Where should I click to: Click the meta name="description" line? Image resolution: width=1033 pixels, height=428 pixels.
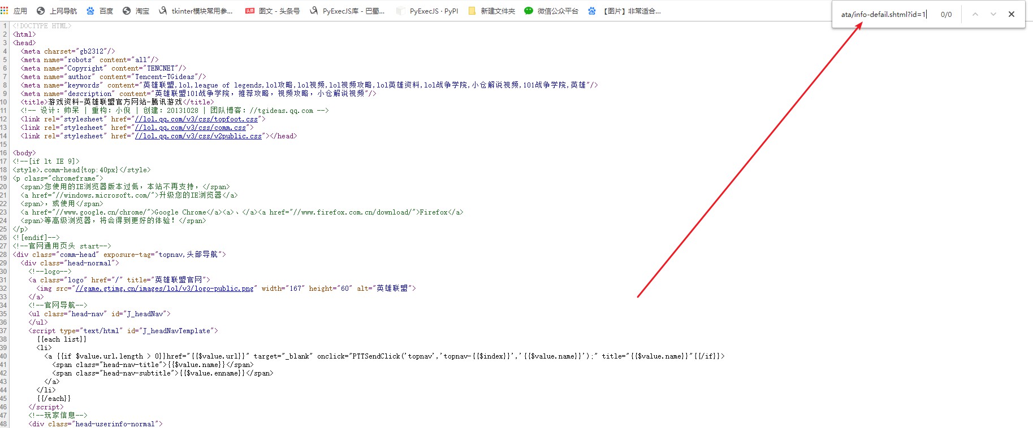click(198, 94)
